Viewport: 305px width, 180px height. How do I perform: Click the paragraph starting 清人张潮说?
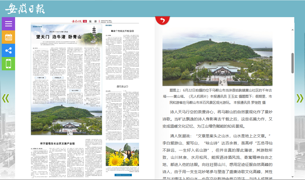point(217,156)
